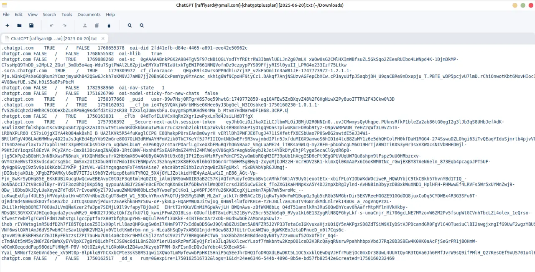Open Find with the first magnifier icon
535x272 pixels.
coord(130,25)
